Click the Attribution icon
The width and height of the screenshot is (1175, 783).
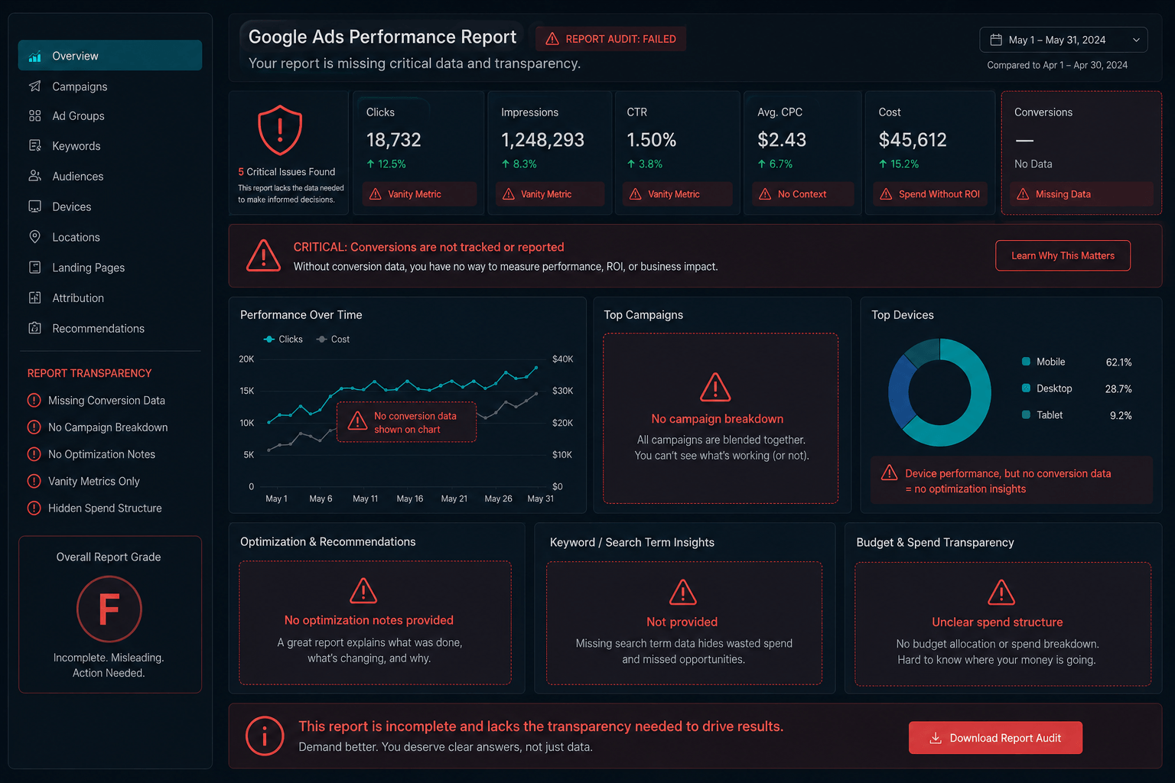click(x=34, y=297)
